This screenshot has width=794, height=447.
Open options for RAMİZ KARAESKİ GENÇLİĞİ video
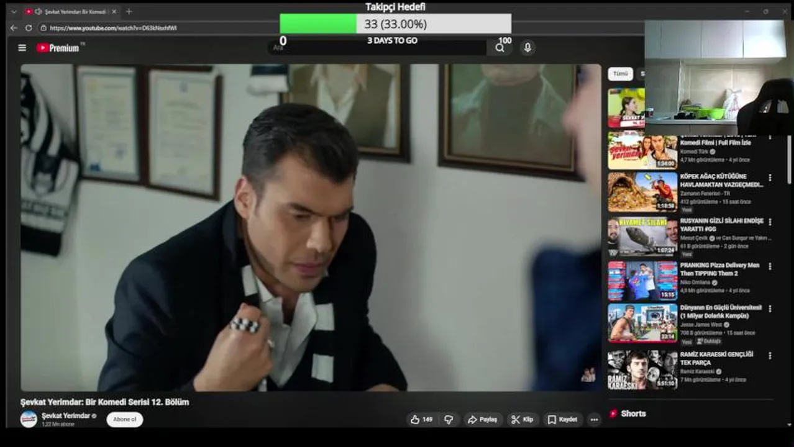(770, 356)
